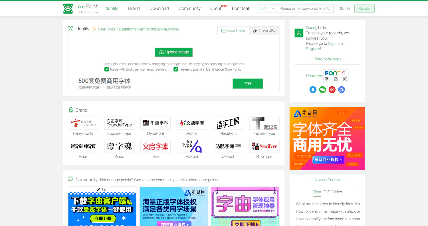Uncheck post in Identification Community checkbox

176,69
